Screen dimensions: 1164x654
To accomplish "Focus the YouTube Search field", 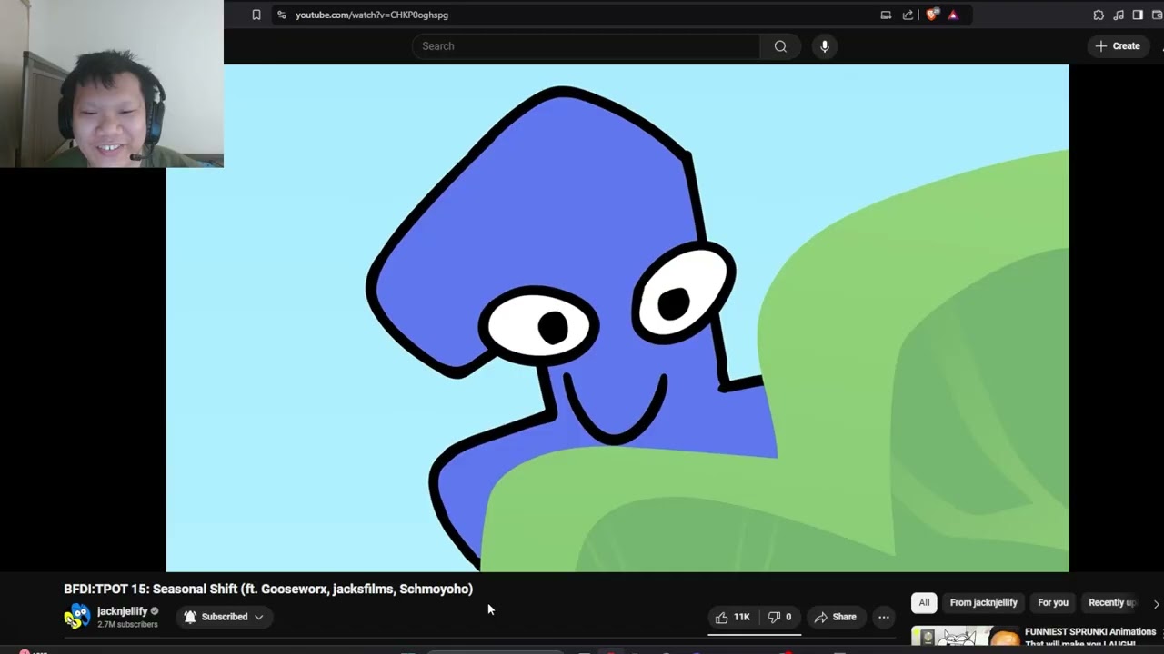I will [586, 46].
